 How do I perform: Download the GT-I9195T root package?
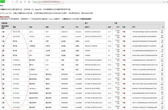[x=124, y=107]
